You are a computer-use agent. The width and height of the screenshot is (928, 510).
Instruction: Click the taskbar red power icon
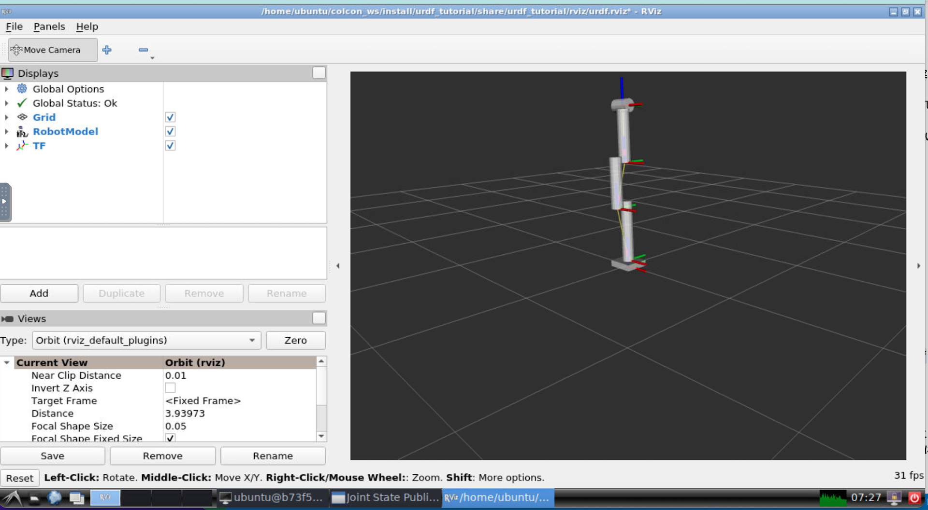click(914, 497)
